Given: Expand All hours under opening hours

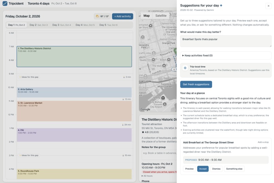Looking at the screenshot, I should point(147,176).
